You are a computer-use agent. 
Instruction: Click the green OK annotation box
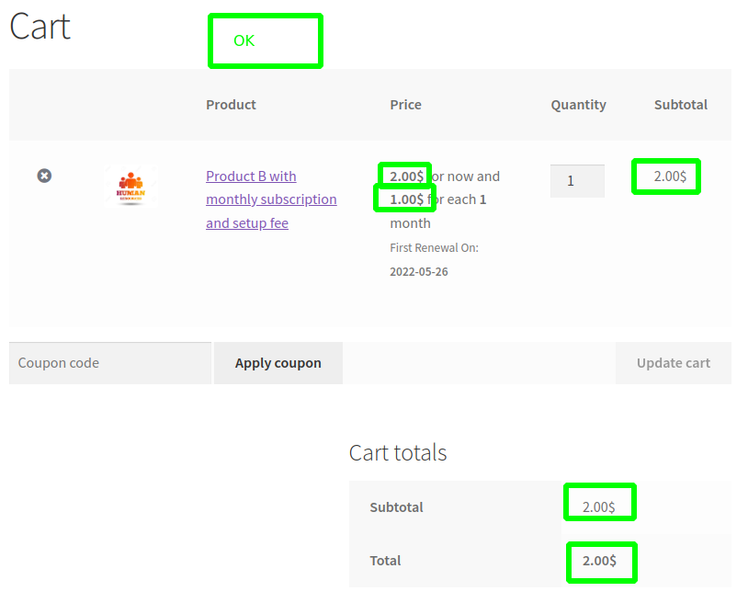coord(265,40)
